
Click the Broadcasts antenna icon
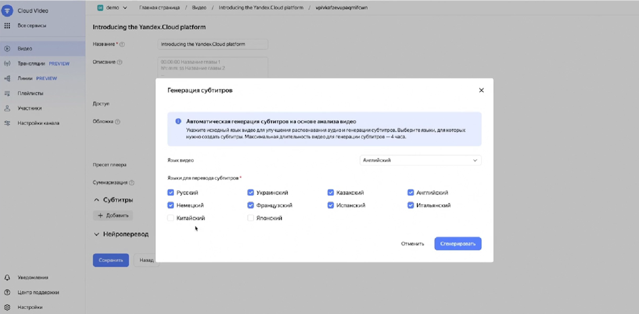click(x=8, y=64)
